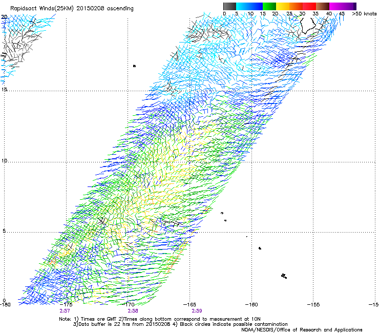Click the island marker near 1.5N 157W
Viewport: 379px width, 333px height.
(x=284, y=276)
